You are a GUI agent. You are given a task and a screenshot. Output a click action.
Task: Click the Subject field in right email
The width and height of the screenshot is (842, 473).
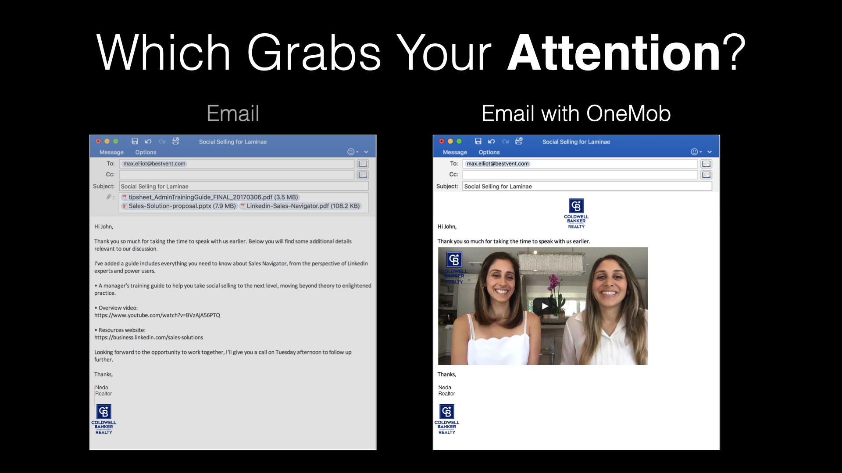click(x=587, y=186)
